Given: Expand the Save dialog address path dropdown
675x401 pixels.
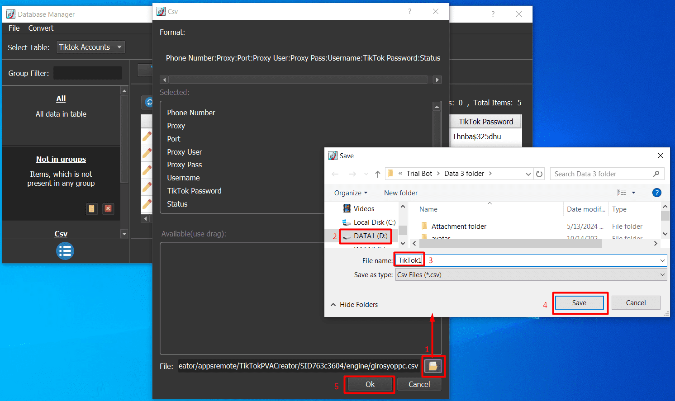Looking at the screenshot, I should pyautogui.click(x=528, y=174).
